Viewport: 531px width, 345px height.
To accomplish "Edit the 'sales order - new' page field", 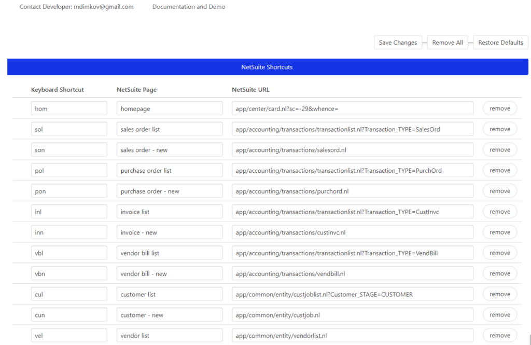I will coord(170,150).
